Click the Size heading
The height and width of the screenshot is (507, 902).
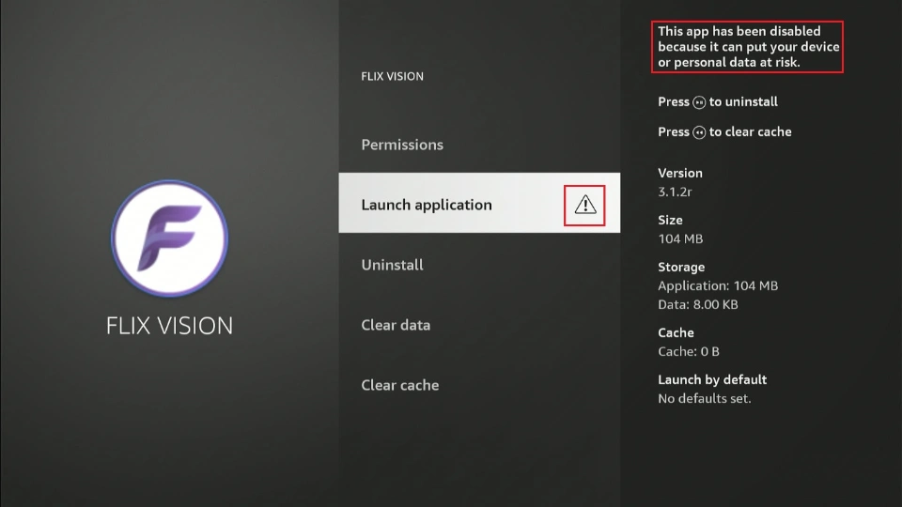pyautogui.click(x=670, y=220)
